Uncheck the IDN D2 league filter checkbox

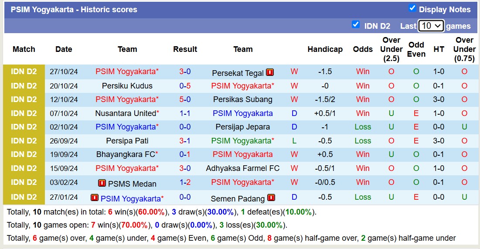point(356,25)
